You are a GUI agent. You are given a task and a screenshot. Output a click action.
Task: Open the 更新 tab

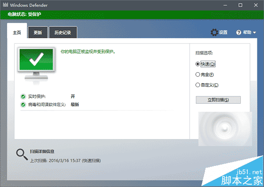point(38,32)
